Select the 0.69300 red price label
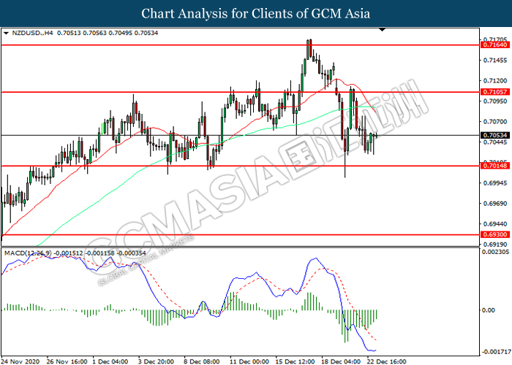The height and width of the screenshot is (365, 512). tap(495, 234)
